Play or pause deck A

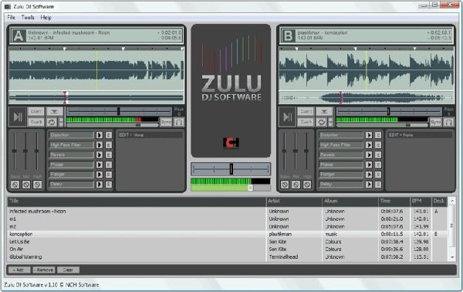point(18,117)
